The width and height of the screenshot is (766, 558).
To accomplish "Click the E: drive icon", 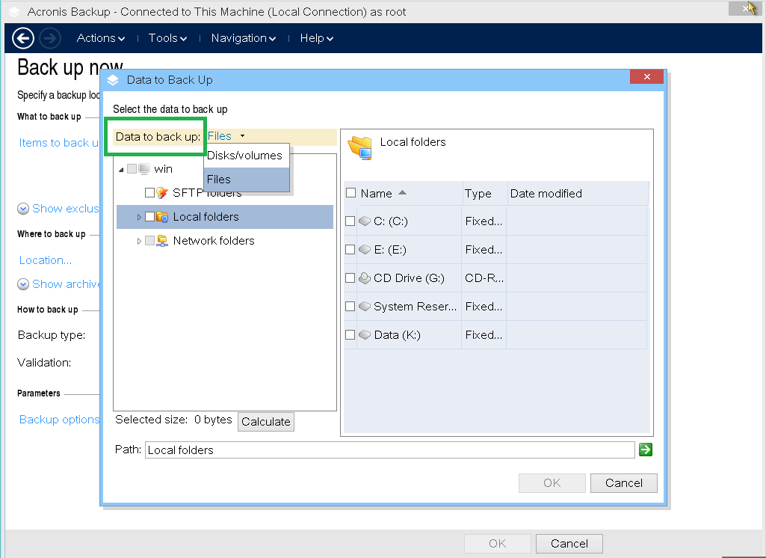I will (365, 249).
